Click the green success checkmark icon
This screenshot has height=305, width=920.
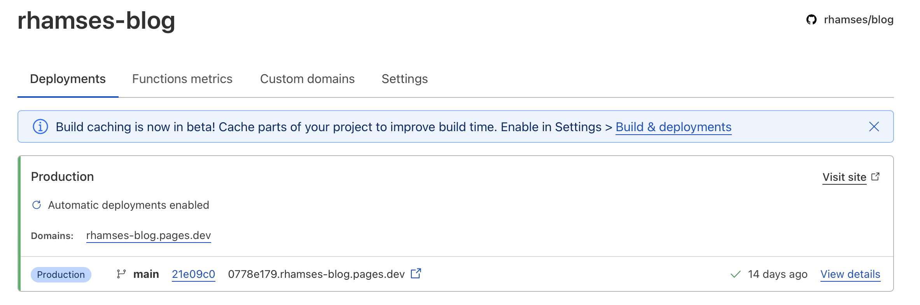[x=735, y=275]
